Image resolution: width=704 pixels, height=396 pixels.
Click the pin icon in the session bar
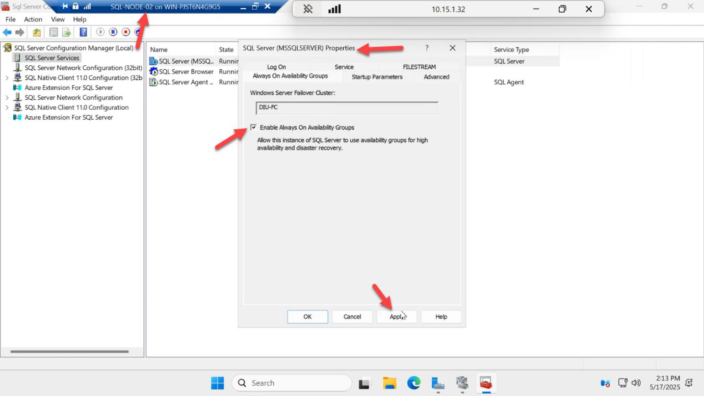pyautogui.click(x=65, y=7)
